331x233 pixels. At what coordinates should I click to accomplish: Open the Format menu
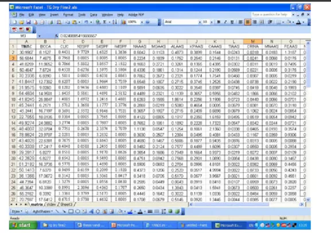click(x=68, y=15)
